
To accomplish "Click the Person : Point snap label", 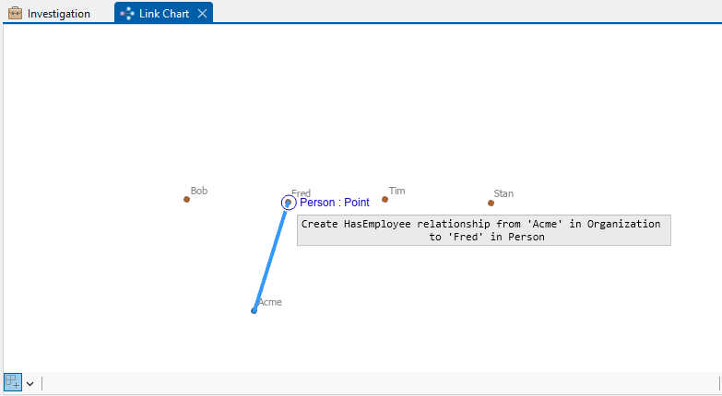I will [x=335, y=203].
